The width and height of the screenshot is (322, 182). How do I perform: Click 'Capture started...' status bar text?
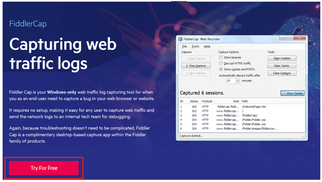(191, 136)
